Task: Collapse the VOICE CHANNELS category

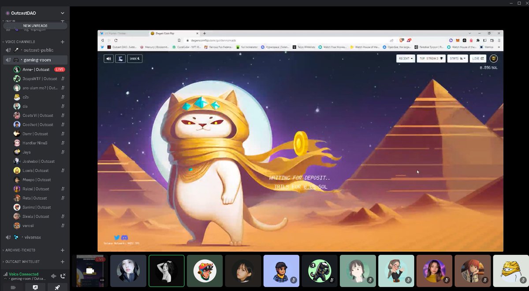Action: tap(20, 42)
